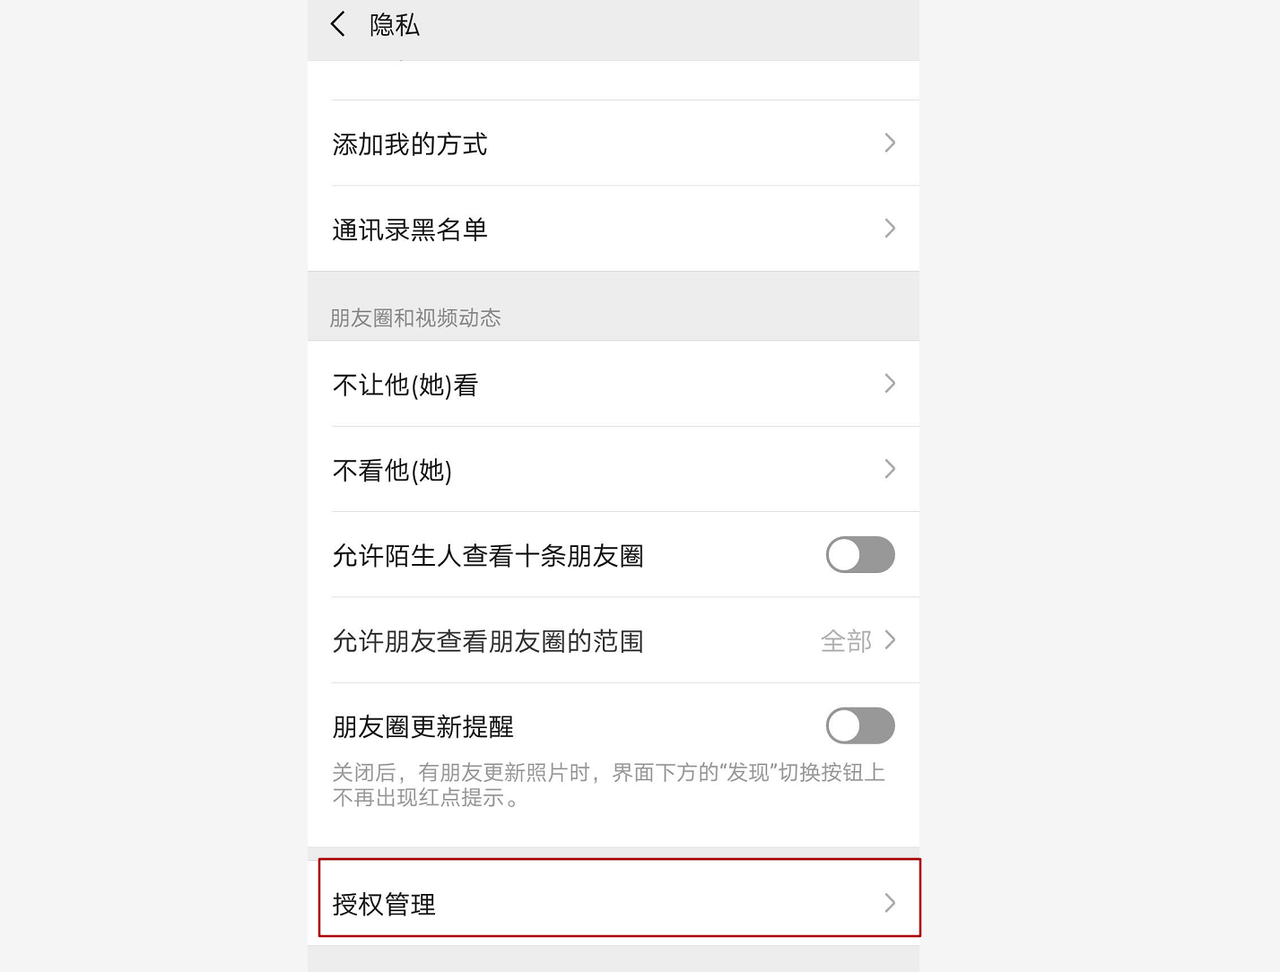Select the 全部 range value

point(846,641)
